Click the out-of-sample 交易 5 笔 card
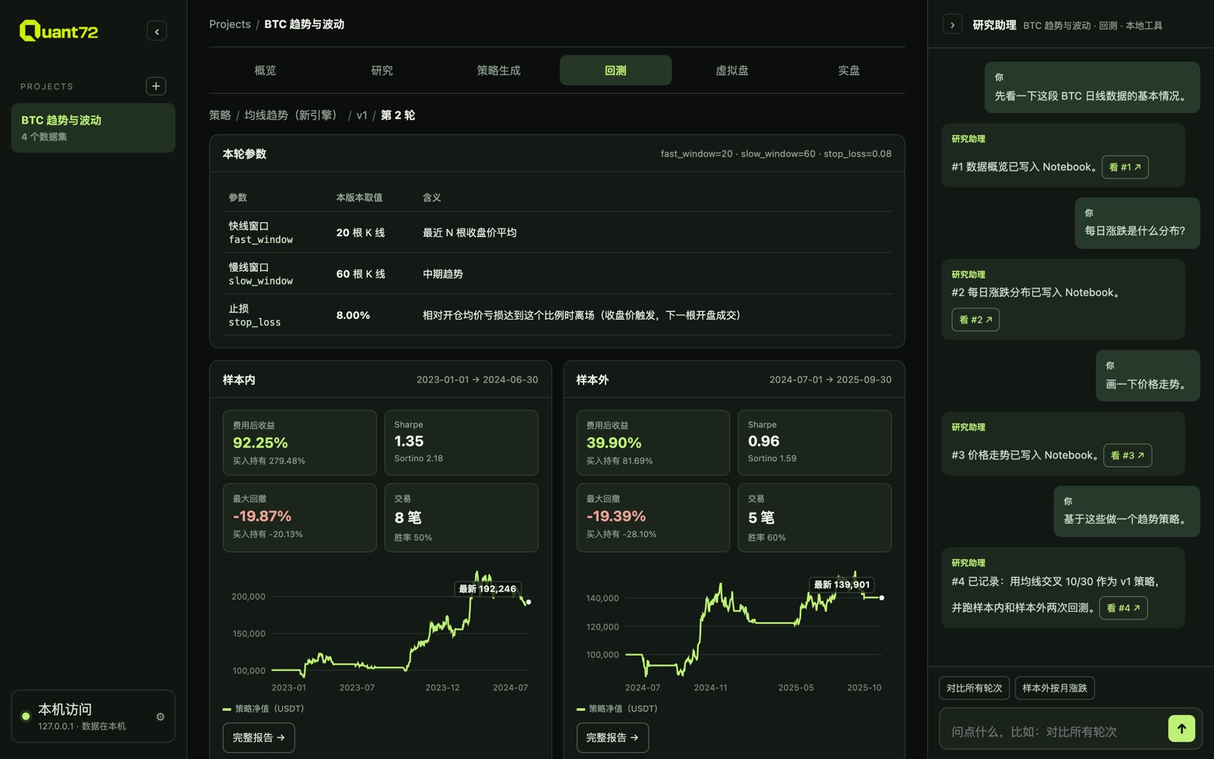 coord(815,518)
